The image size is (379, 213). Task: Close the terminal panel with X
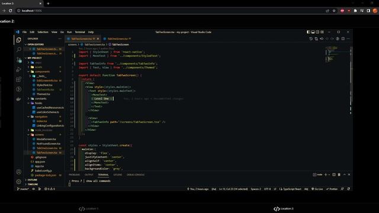[x=349, y=175]
